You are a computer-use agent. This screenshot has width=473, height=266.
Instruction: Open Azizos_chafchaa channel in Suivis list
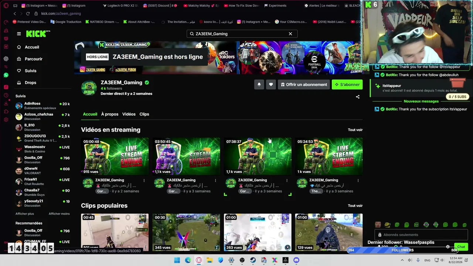[x=42, y=116]
